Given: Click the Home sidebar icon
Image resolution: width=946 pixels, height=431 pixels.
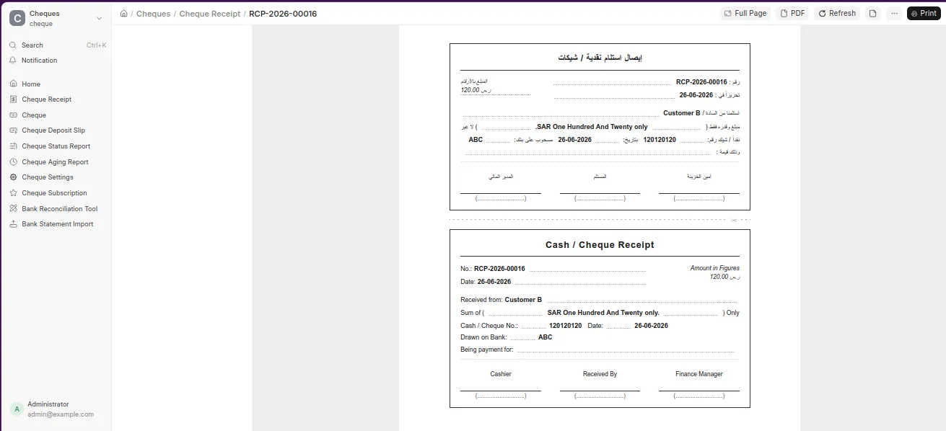Looking at the screenshot, I should [14, 84].
